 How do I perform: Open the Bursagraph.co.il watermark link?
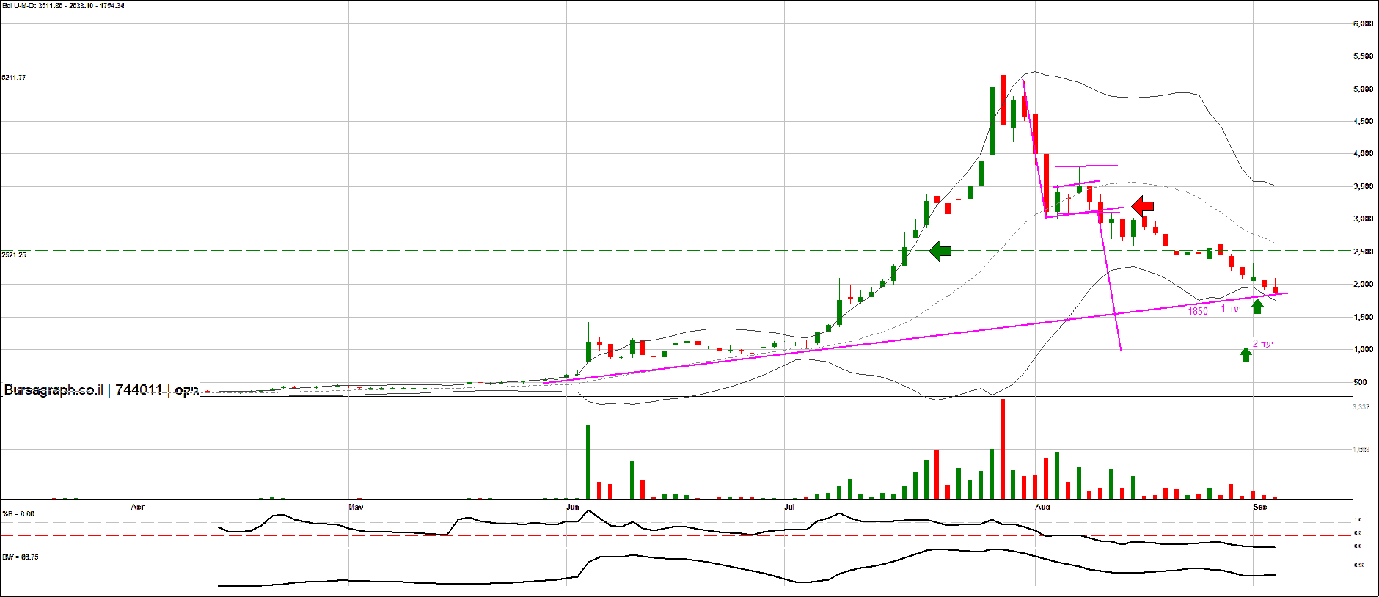(x=54, y=390)
